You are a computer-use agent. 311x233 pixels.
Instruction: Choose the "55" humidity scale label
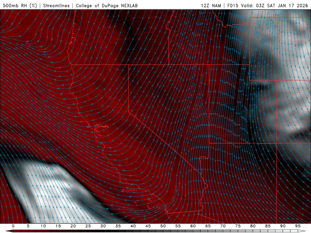(178, 226)
